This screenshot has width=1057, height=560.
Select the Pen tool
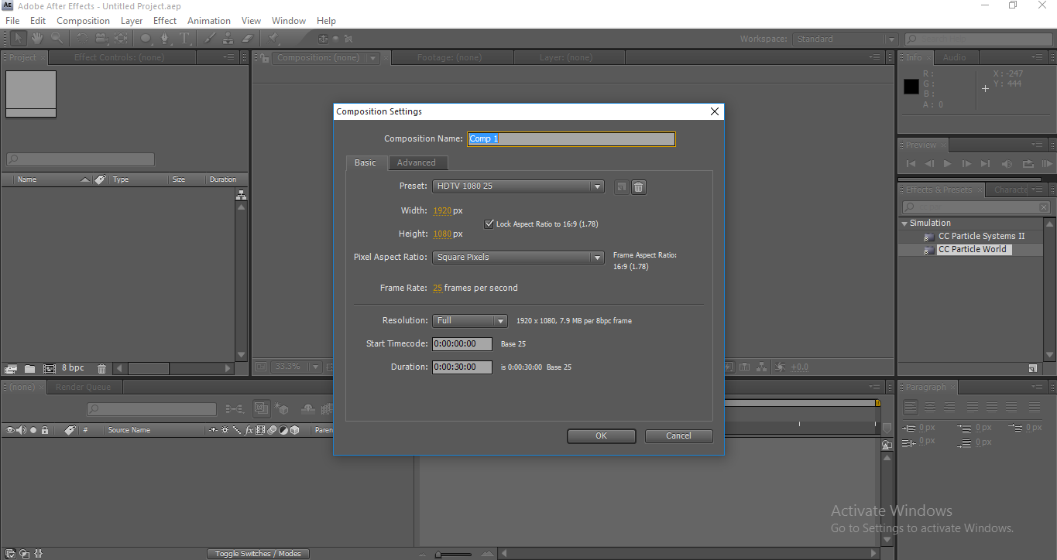pyautogui.click(x=164, y=39)
